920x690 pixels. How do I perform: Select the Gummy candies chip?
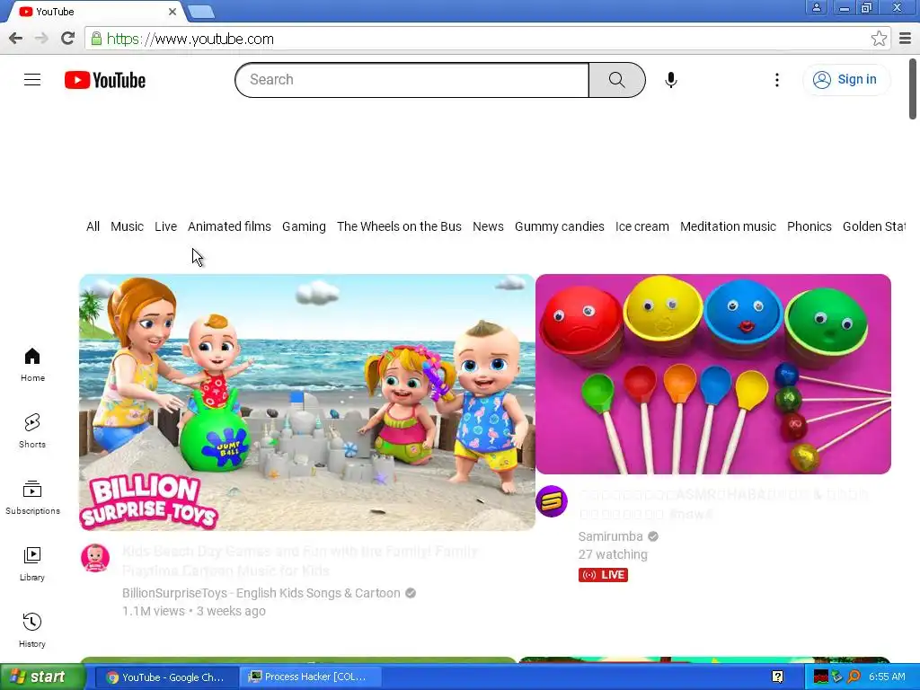pos(559,226)
